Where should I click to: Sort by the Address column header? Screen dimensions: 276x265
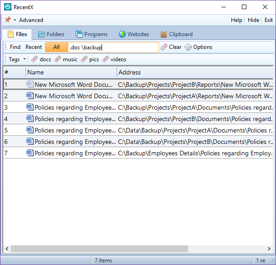tap(195, 72)
